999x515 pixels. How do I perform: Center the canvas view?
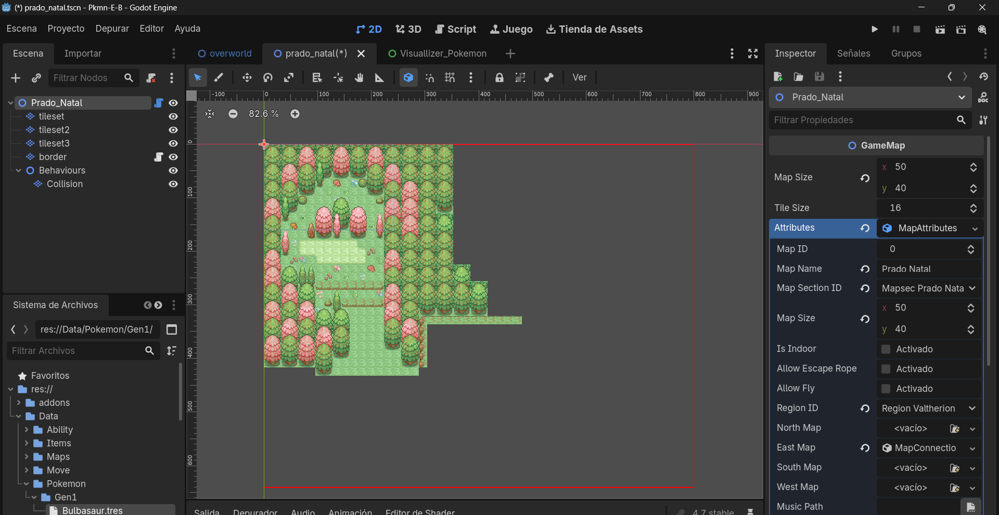point(210,114)
